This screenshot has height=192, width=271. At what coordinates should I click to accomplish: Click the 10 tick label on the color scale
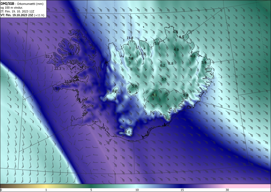(x=137, y=190)
